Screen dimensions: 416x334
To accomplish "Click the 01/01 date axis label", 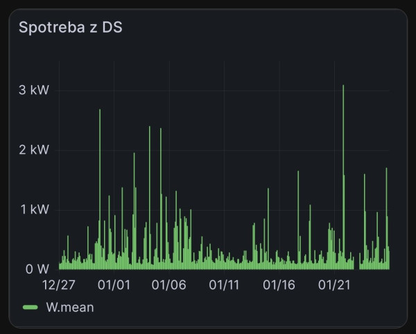I will (x=114, y=285).
